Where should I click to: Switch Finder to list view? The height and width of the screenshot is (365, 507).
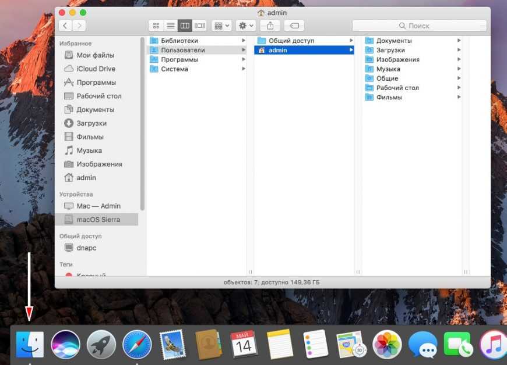pyautogui.click(x=170, y=26)
